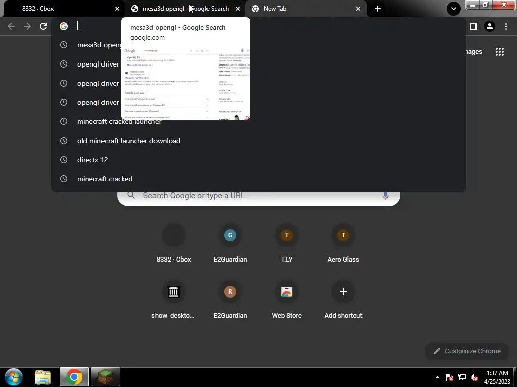Screen dimensions: 517x387
Task: Click Customize Chrome button
Action: coord(467,351)
